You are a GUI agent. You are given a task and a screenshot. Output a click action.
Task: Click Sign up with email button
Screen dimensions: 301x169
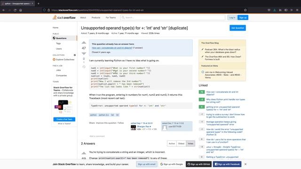click(147, 164)
